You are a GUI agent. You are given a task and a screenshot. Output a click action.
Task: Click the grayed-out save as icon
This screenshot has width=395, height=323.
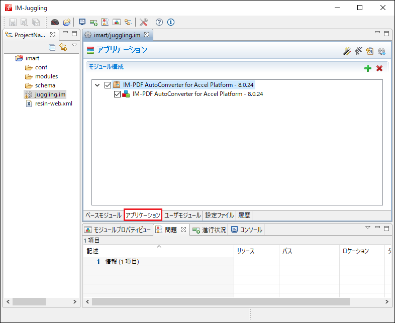tap(24, 22)
